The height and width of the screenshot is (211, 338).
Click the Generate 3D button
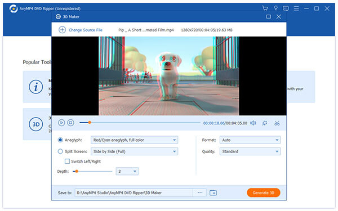pyautogui.click(x=264, y=192)
